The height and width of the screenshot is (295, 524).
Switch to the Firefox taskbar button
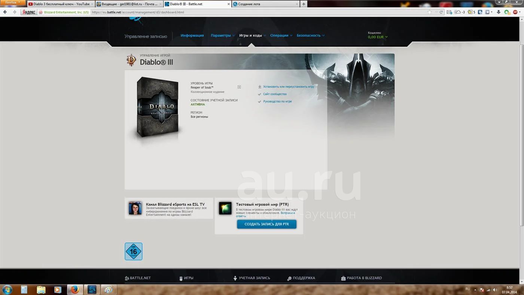click(75, 289)
